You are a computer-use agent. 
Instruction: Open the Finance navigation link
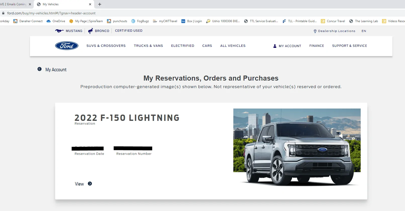pos(316,46)
